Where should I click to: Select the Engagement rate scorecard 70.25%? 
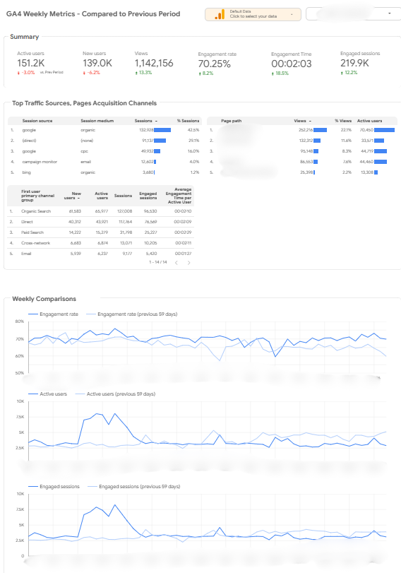coord(215,64)
